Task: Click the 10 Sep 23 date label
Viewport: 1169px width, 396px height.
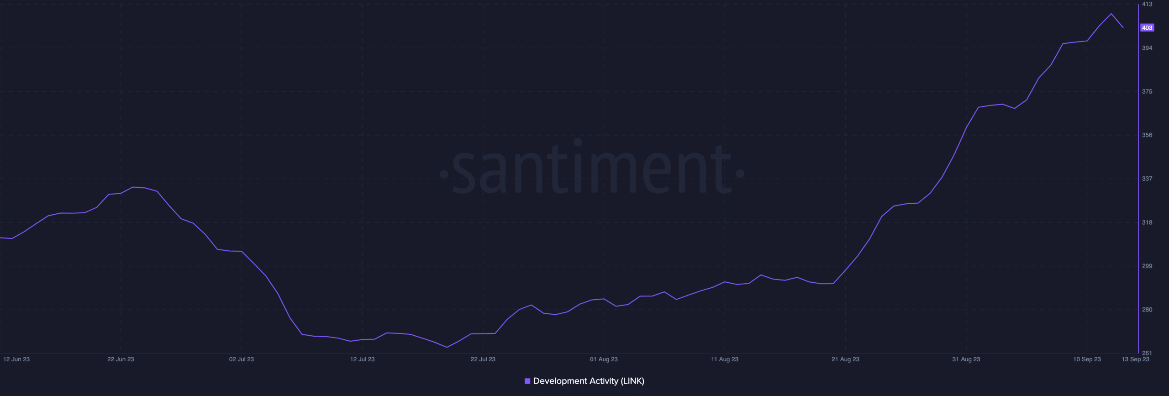Action: pyautogui.click(x=1087, y=359)
